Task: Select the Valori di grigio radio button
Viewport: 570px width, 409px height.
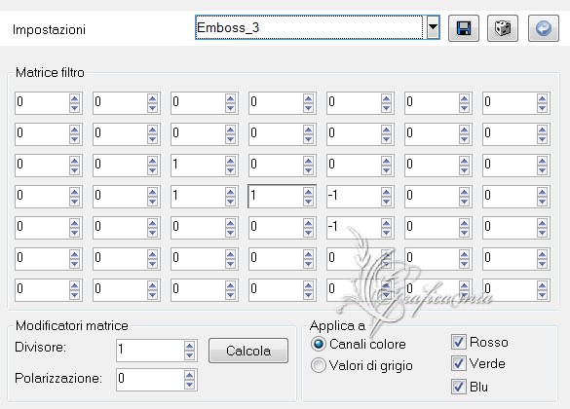Action: click(319, 365)
